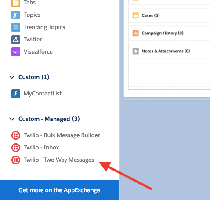210x200 pixels.
Task: Open Get more on the AppExchange
Action: point(59,190)
